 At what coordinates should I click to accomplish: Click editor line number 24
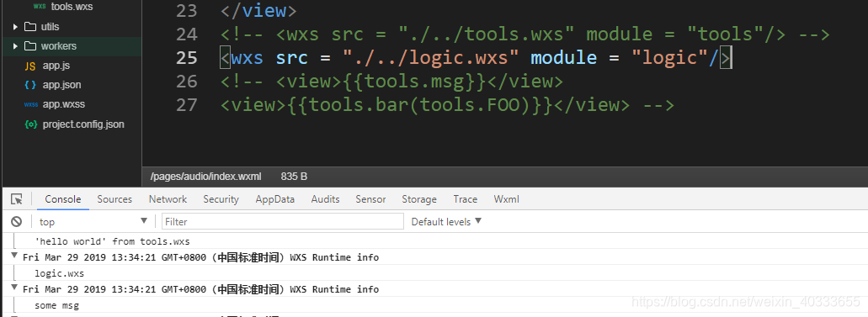[186, 34]
